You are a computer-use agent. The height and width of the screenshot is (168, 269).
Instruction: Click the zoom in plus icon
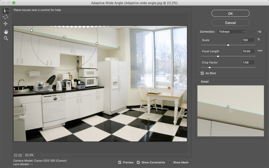tap(20, 155)
